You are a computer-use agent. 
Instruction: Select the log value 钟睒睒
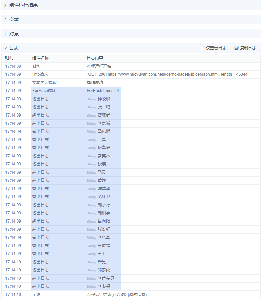coord(104,99)
